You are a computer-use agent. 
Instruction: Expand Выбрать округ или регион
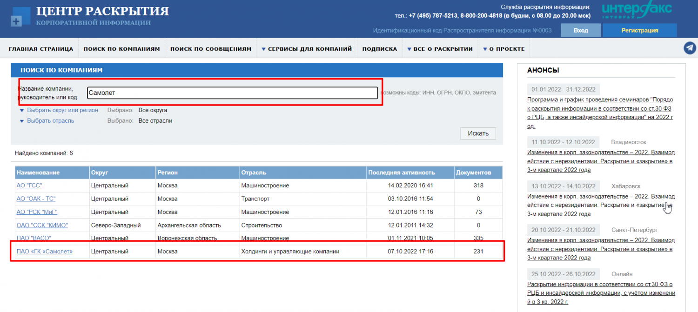tap(62, 110)
